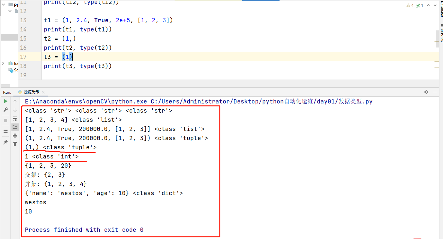Screen dimensions: 443x239
Task: Click output line '并集: {1, 2, 3, 4}'
Action: (x=56, y=184)
